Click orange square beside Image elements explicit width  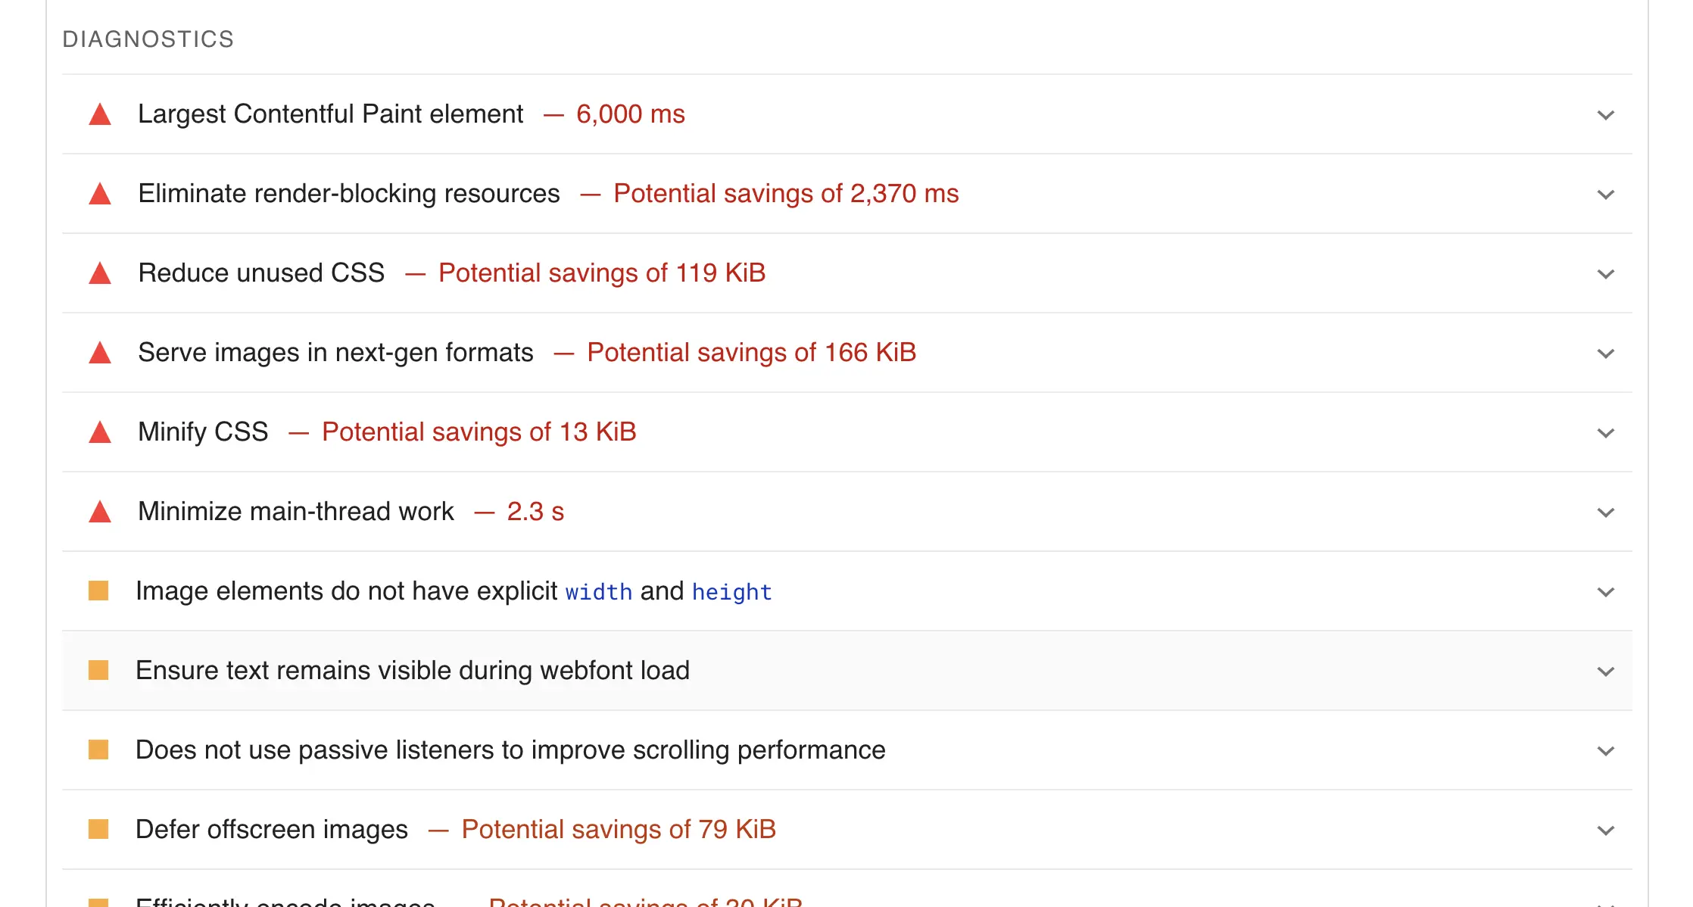click(x=98, y=591)
